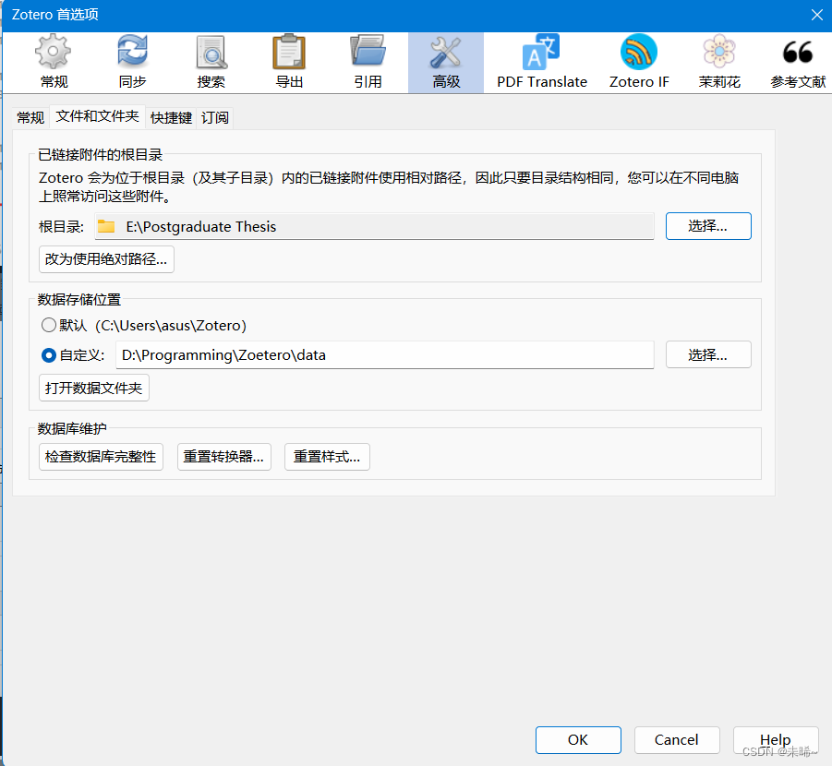Click the Help button
This screenshot has width=832, height=766.
776,740
